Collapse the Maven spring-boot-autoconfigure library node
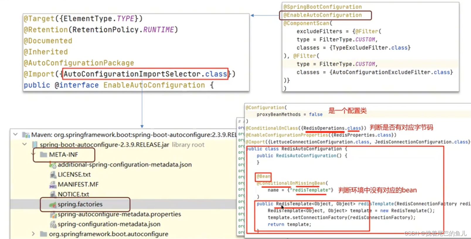 (x=15, y=134)
